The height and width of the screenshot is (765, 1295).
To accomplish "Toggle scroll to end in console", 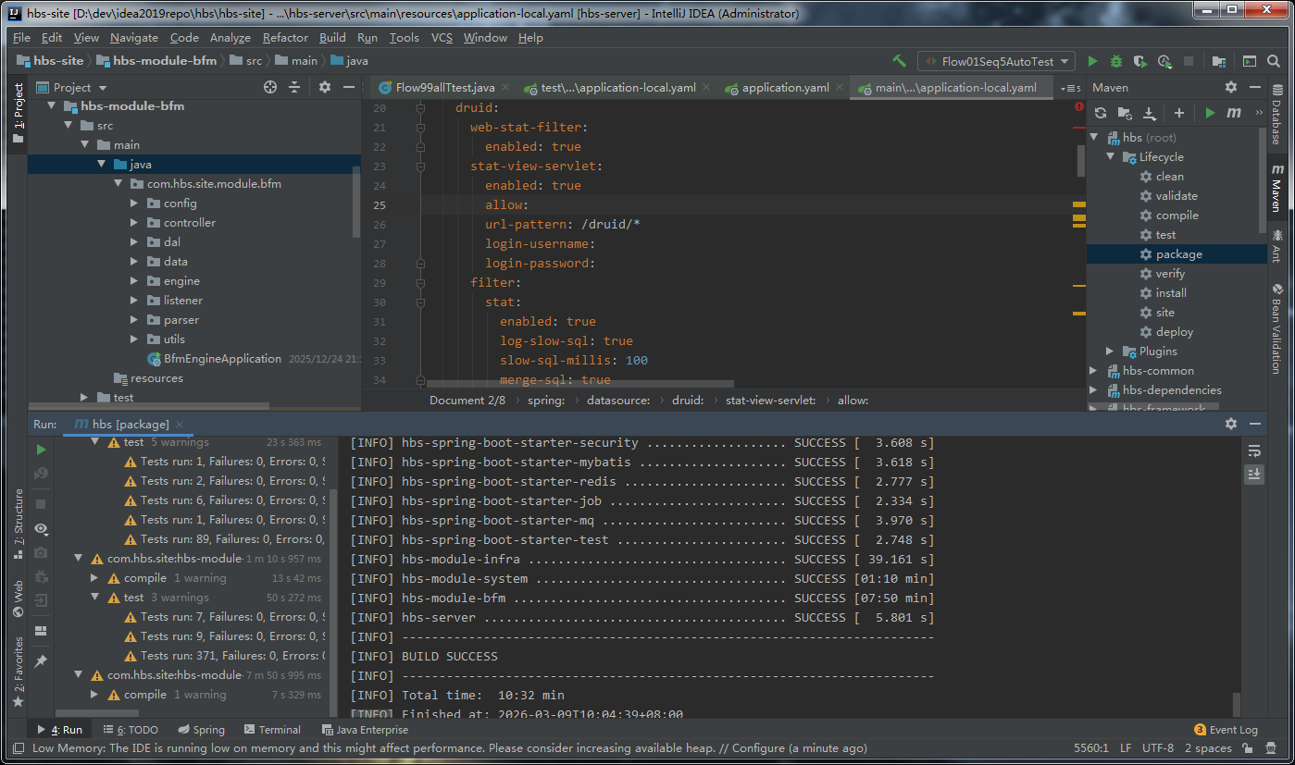I will [1254, 474].
